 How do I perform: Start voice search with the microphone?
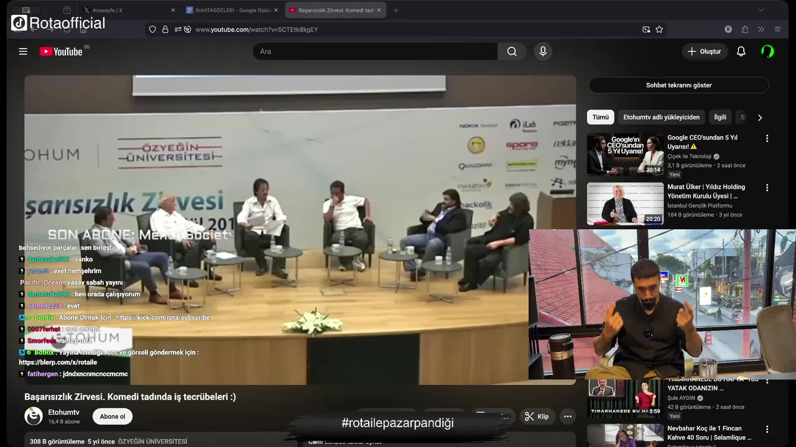click(x=543, y=52)
